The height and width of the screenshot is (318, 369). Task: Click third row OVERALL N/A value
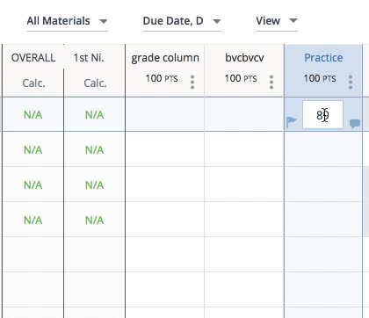pyautogui.click(x=33, y=185)
